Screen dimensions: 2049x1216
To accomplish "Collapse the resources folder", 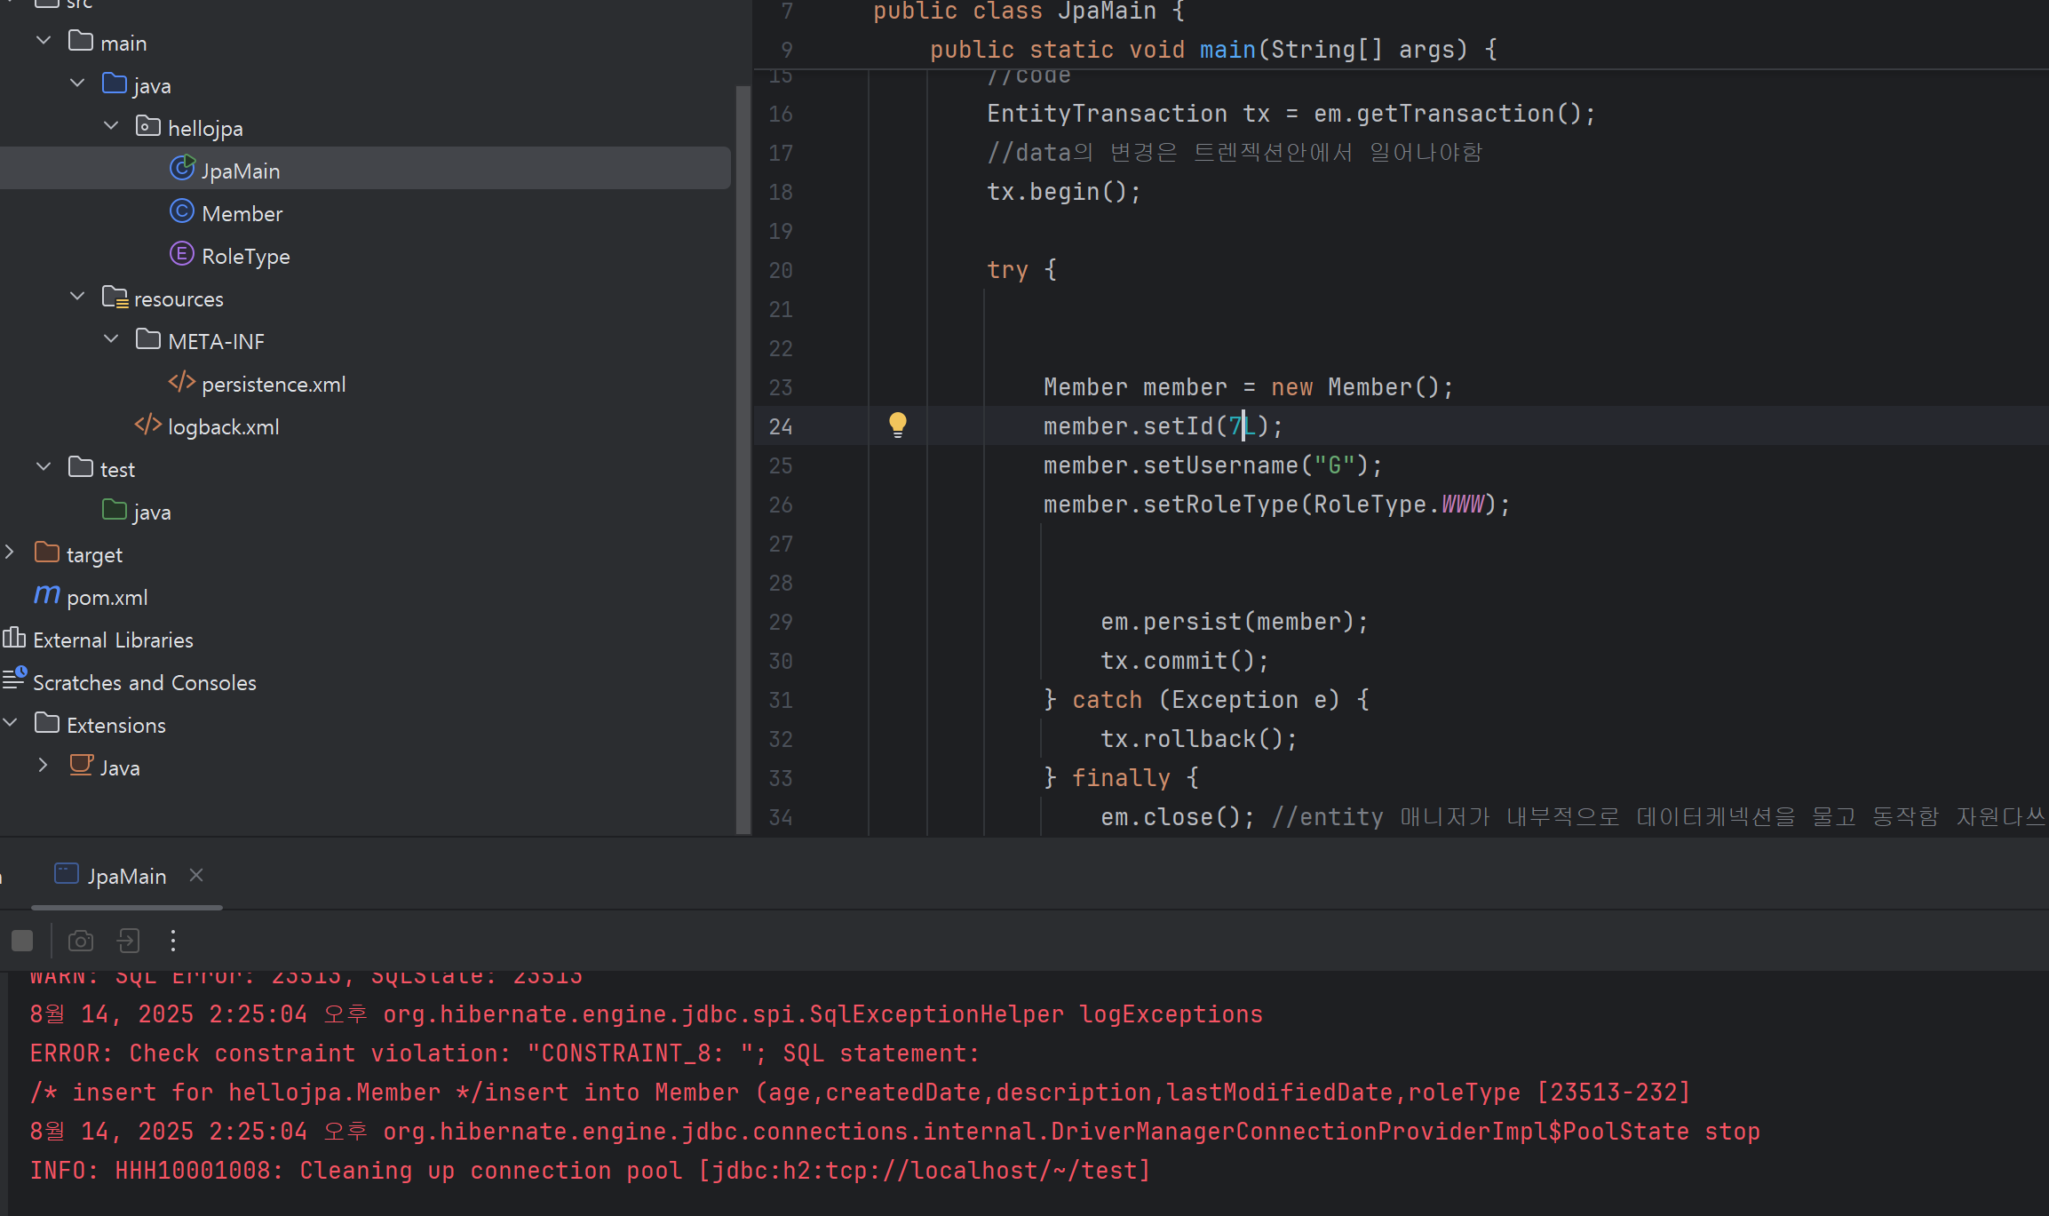I will [x=77, y=297].
